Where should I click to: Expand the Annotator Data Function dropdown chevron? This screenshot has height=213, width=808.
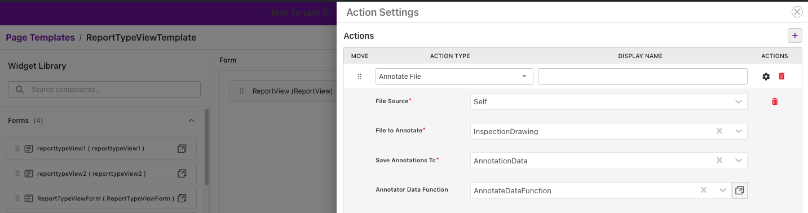pyautogui.click(x=722, y=190)
